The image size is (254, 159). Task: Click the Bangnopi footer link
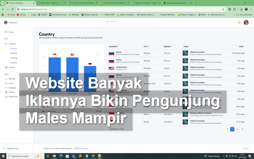(84, 148)
